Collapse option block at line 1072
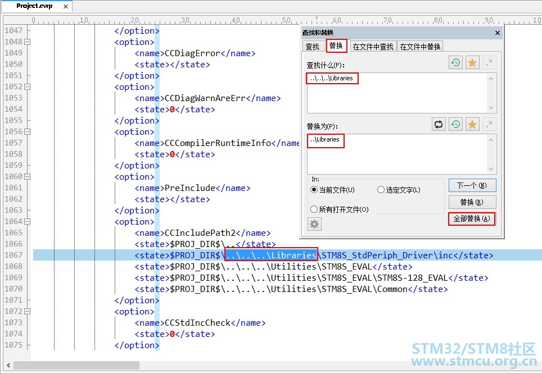Screen dimensions: 542x374 (x=27, y=311)
